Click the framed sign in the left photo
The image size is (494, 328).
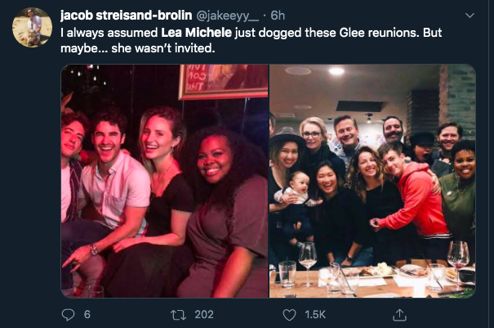pyautogui.click(x=223, y=80)
